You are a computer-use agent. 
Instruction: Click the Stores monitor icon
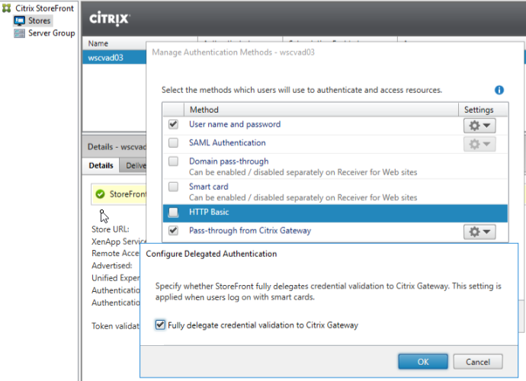point(20,21)
